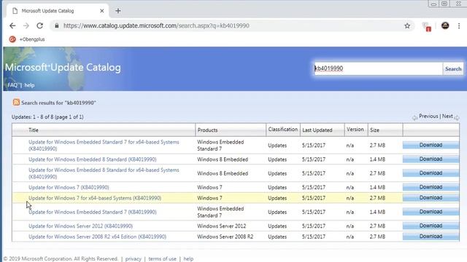Open the FAQ link

click(12, 85)
